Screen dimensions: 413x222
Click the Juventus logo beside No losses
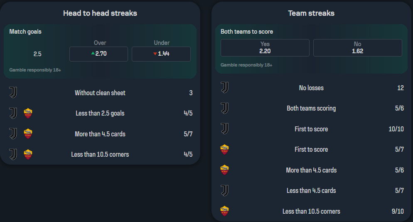(224, 88)
